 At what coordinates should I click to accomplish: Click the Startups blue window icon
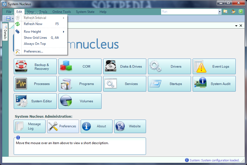(156, 83)
